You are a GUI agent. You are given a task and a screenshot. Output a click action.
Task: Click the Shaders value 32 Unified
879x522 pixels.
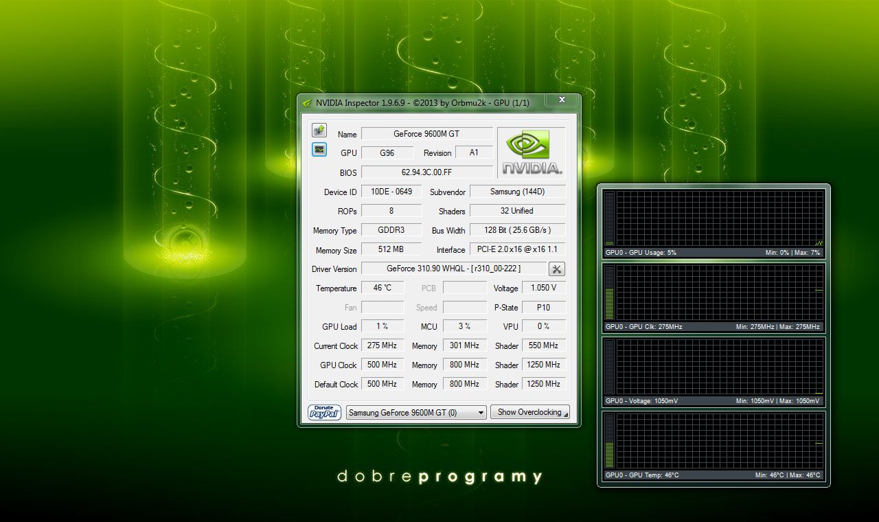click(518, 211)
